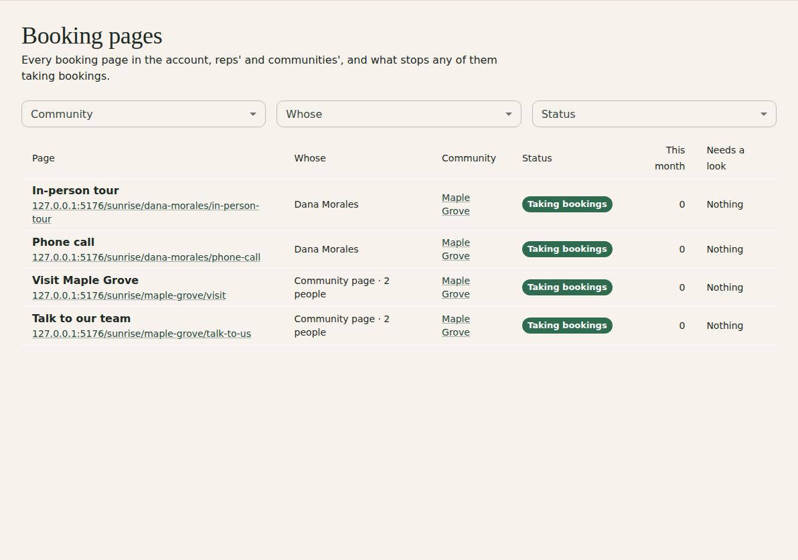Click the This month count '0' for Visit Maple Grove
Screen dimensions: 798x560
[x=682, y=287]
